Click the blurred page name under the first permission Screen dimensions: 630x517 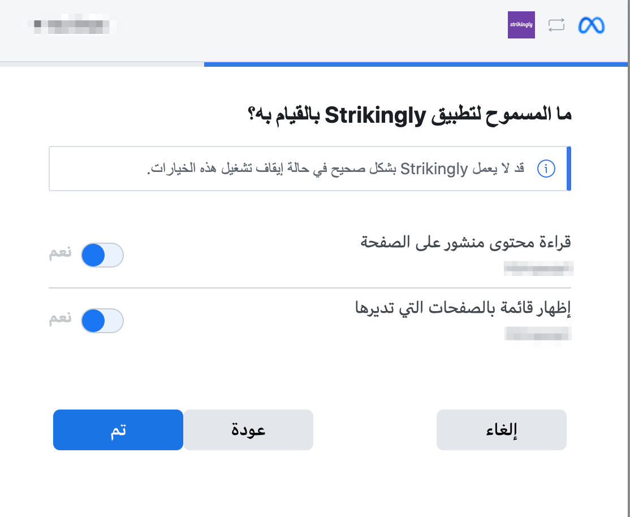[538, 269]
